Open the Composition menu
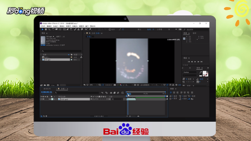 (55, 26)
